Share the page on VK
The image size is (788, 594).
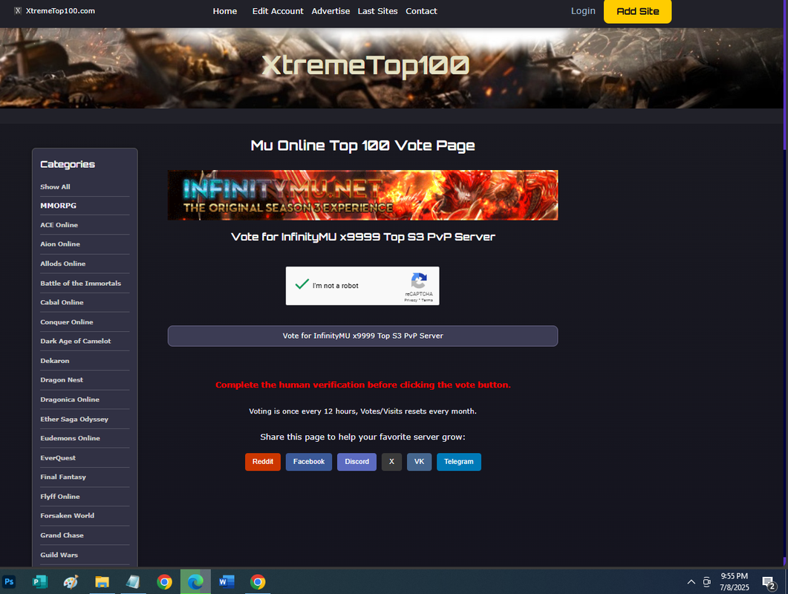pos(419,462)
